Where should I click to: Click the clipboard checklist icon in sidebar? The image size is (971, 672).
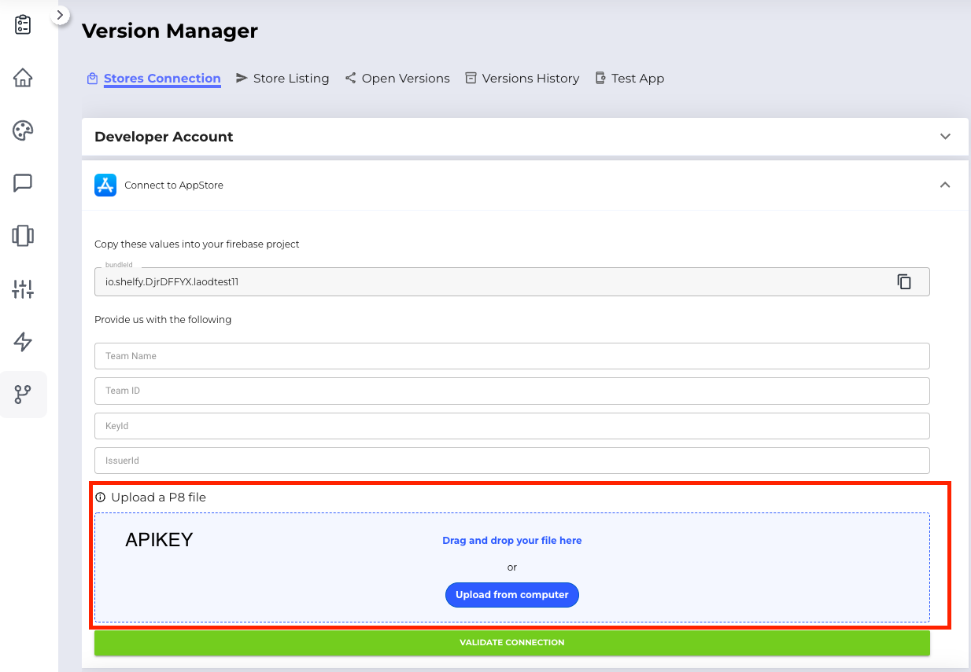coord(23,25)
